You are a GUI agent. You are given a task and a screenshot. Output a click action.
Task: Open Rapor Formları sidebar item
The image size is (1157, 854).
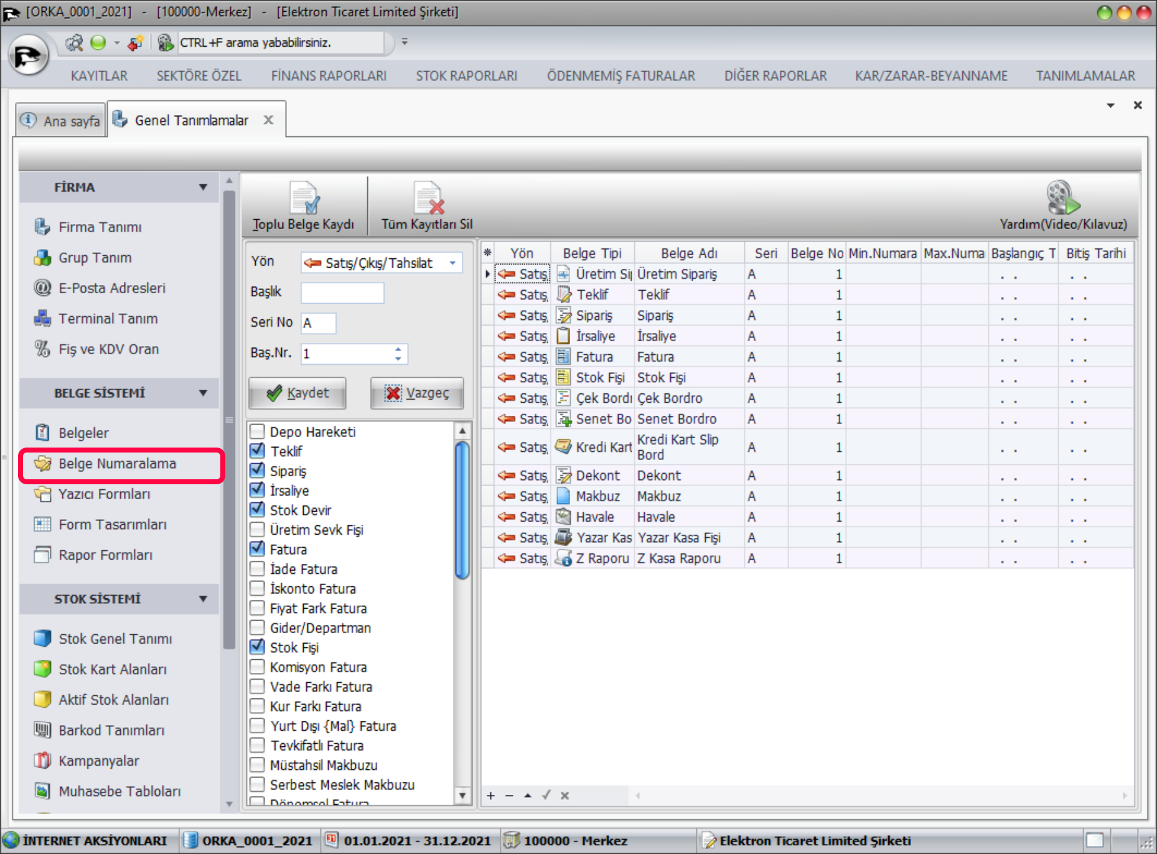click(x=94, y=555)
